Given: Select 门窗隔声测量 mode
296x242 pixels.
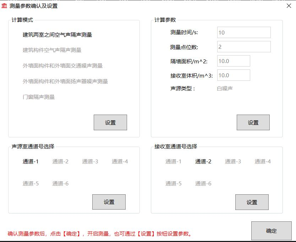Looking at the screenshot, I should (x=39, y=97).
